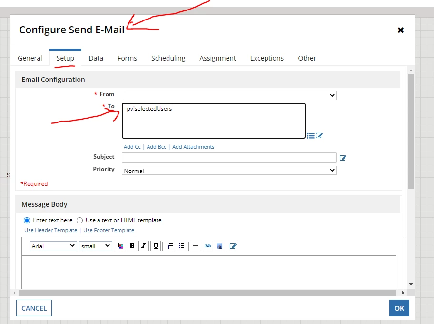Switch to the Other tab
This screenshot has width=434, height=324.
tap(307, 58)
